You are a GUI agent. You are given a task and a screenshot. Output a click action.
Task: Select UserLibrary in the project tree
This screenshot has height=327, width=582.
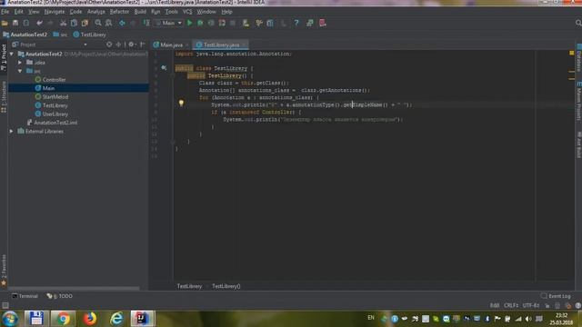tap(55, 114)
